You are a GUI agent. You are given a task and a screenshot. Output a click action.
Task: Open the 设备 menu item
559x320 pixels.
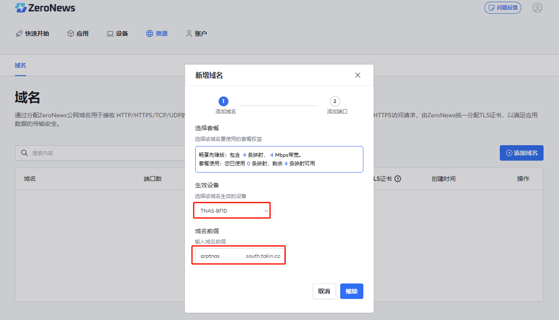click(x=118, y=34)
